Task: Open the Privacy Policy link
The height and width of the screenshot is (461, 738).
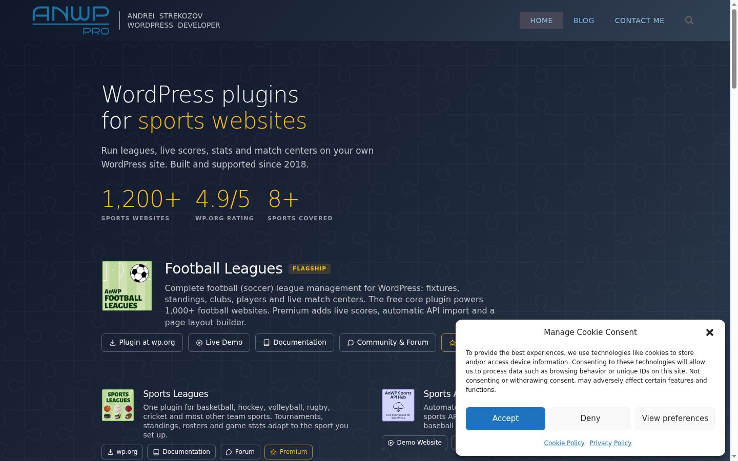Action: tap(610, 443)
